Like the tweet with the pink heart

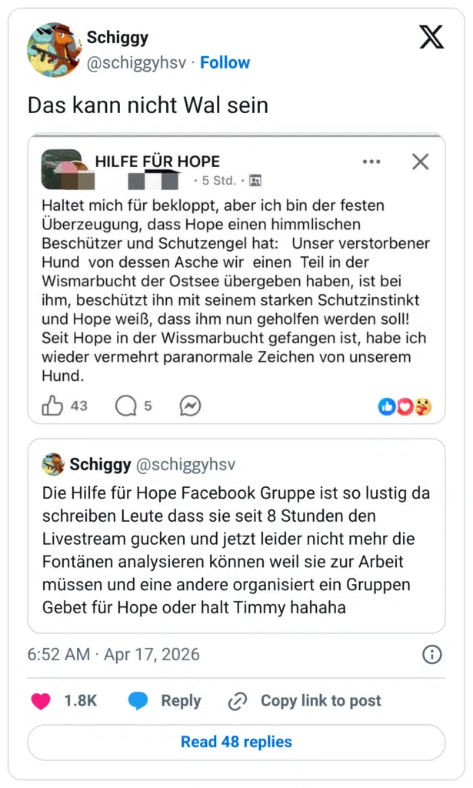pos(40,701)
